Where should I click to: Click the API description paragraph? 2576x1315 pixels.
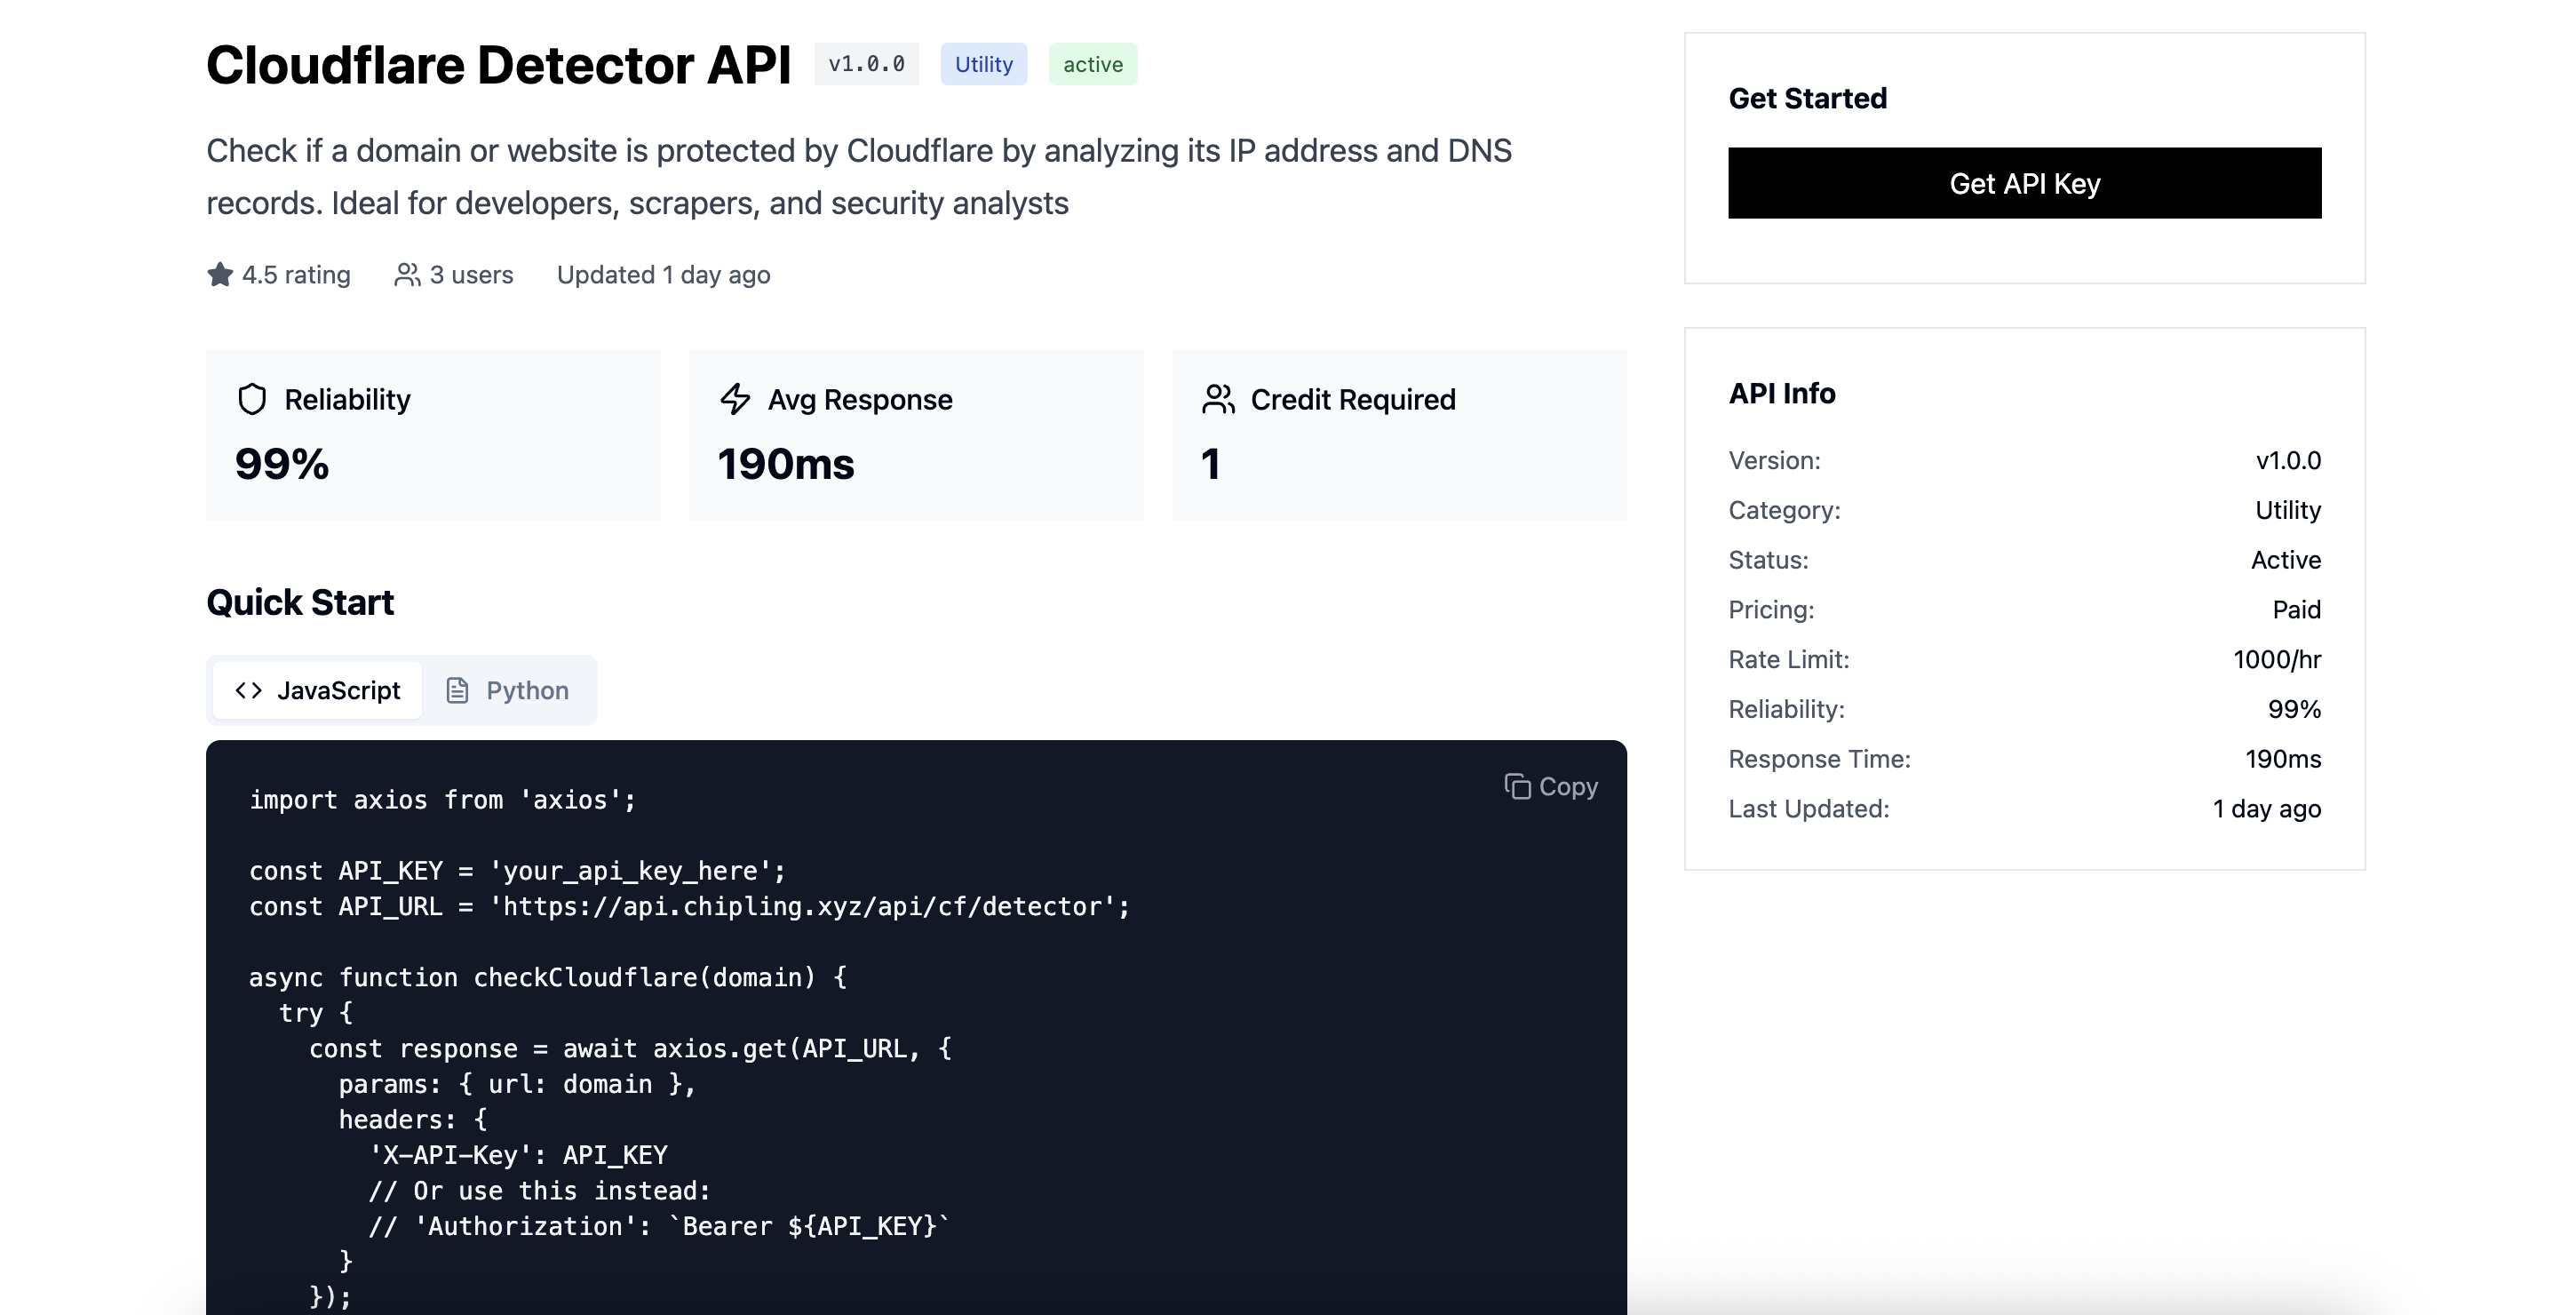tap(859, 176)
